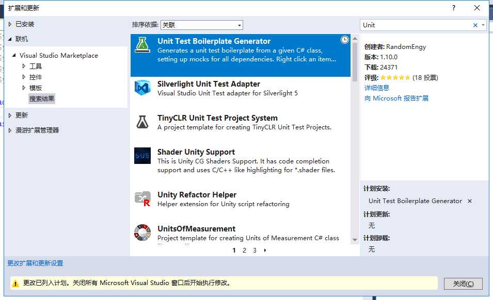Image resolution: width=493 pixels, height=300 pixels.
Task: Click the Silverlight Unit Test Adapter icon
Action: (142, 88)
